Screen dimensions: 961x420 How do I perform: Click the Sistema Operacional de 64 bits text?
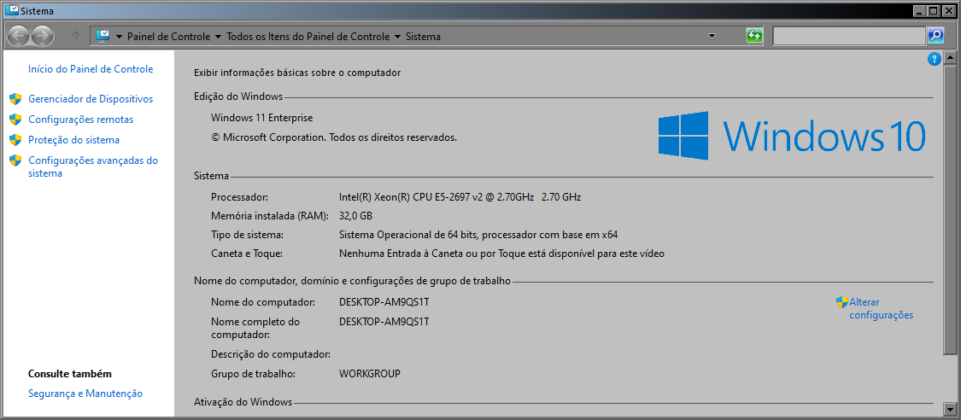478,235
